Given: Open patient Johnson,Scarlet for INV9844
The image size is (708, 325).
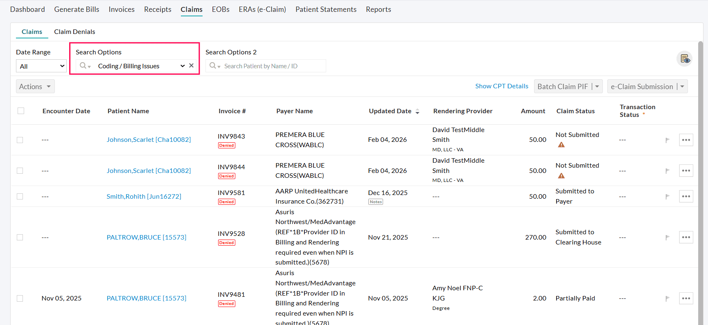Looking at the screenshot, I should click(149, 170).
